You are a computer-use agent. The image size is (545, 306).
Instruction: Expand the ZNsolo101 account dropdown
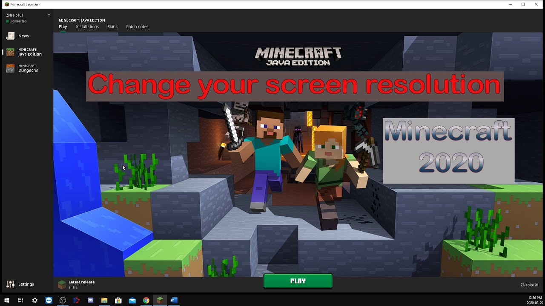tap(49, 15)
